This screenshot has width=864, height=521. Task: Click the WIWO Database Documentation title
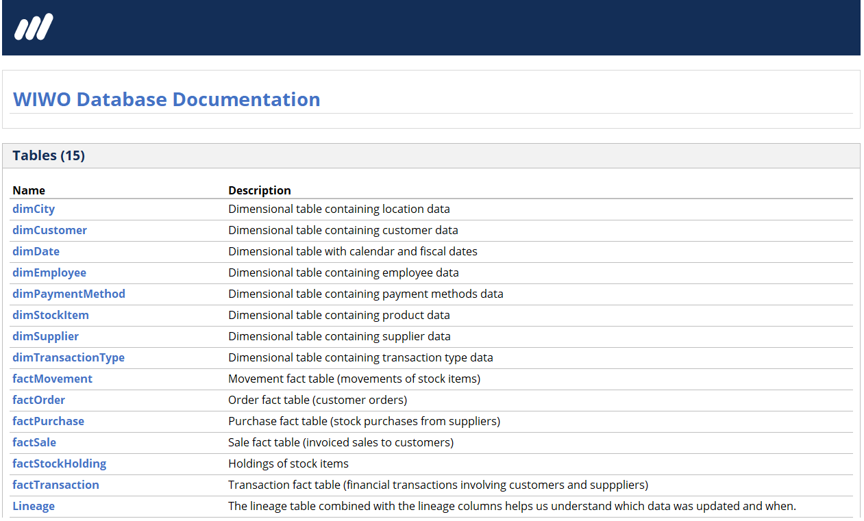(x=166, y=99)
